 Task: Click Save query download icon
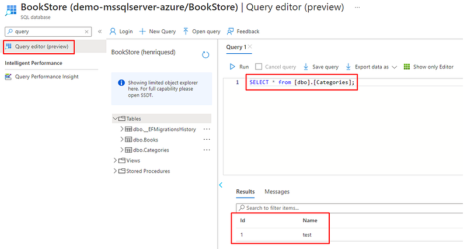pos(305,67)
